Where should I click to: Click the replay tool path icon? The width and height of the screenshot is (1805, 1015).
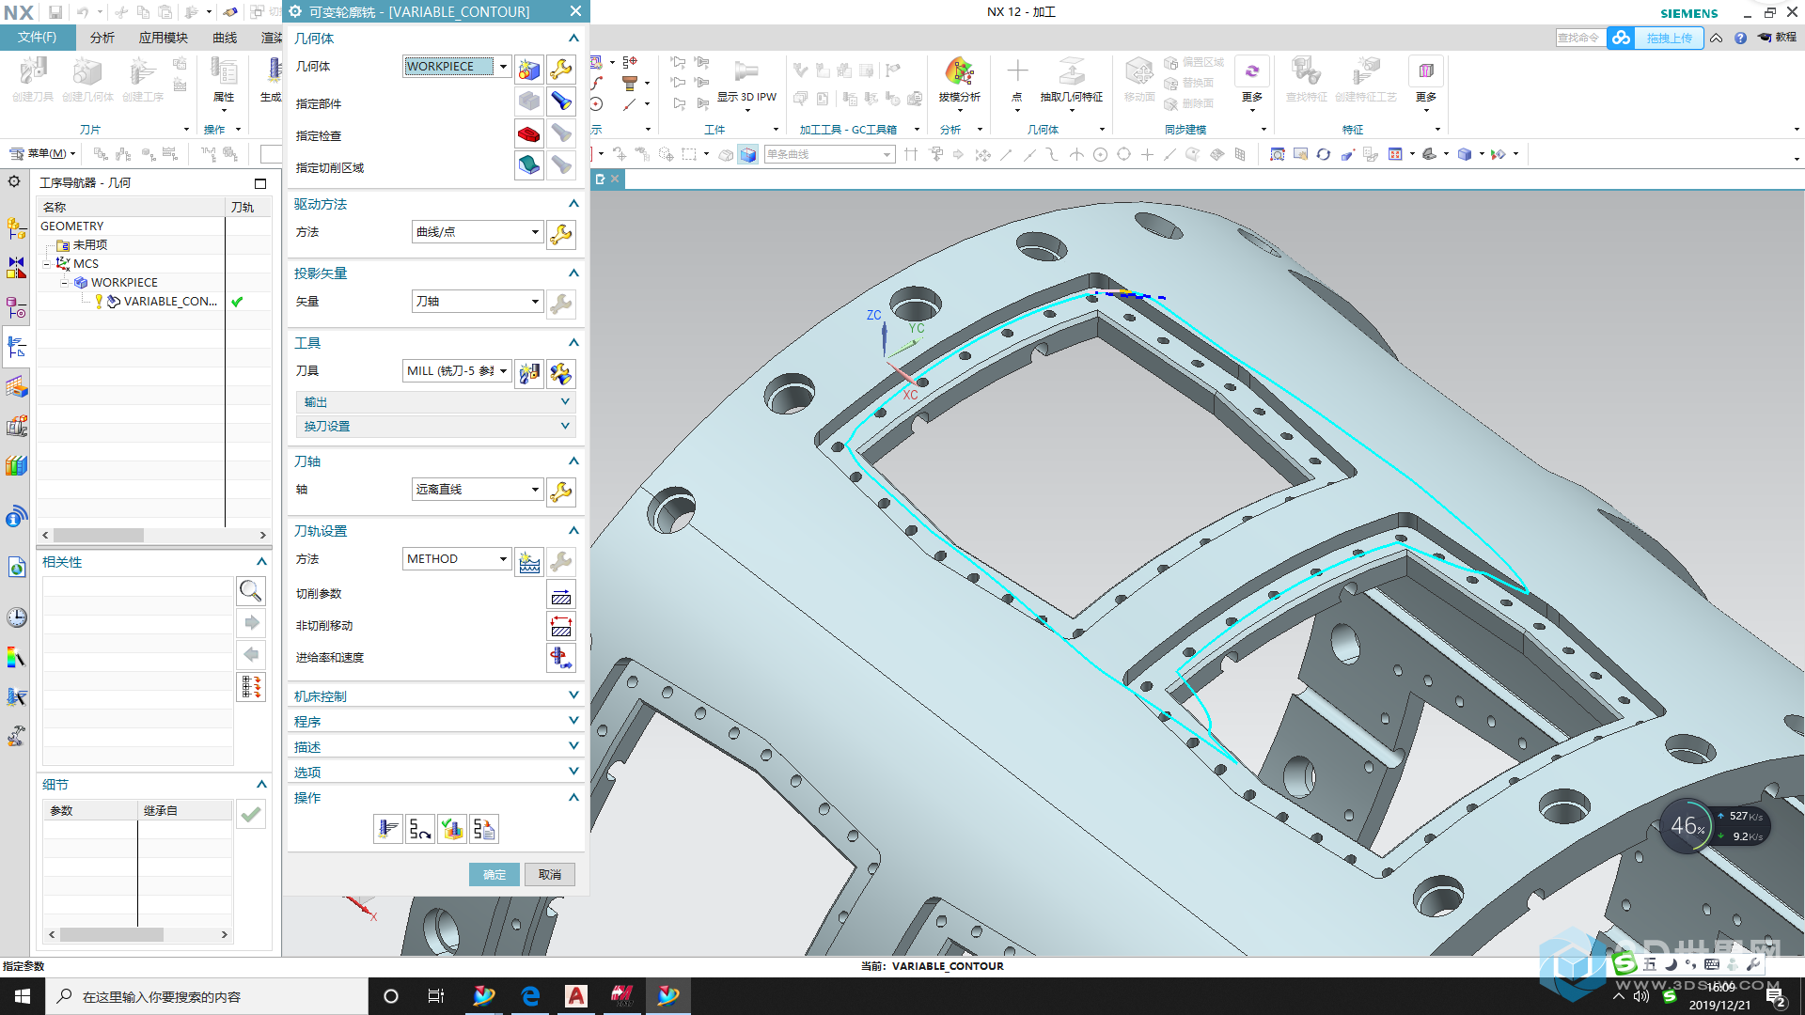click(x=419, y=829)
